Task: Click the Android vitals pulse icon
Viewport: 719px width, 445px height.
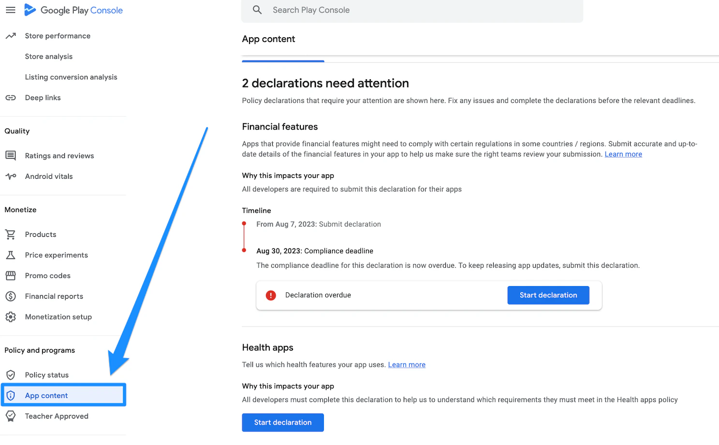Action: click(x=11, y=176)
